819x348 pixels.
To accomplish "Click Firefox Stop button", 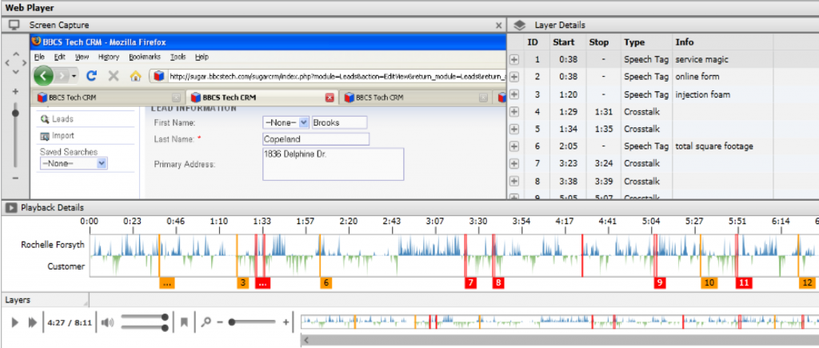I will click(x=114, y=76).
